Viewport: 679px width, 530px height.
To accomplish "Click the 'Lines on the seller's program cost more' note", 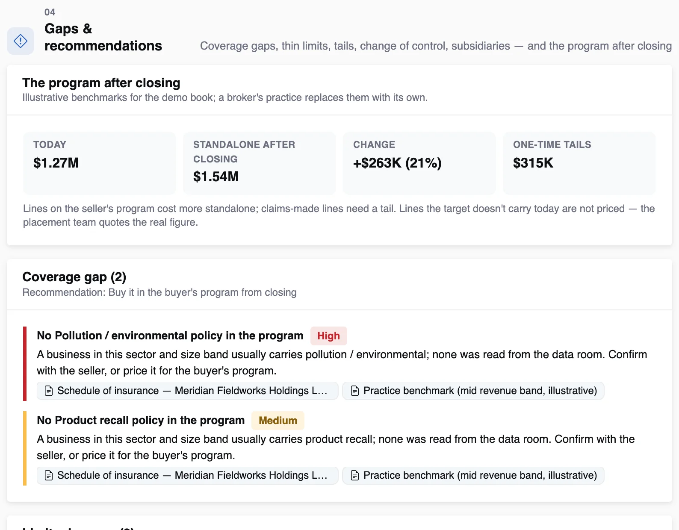I will 339,215.
